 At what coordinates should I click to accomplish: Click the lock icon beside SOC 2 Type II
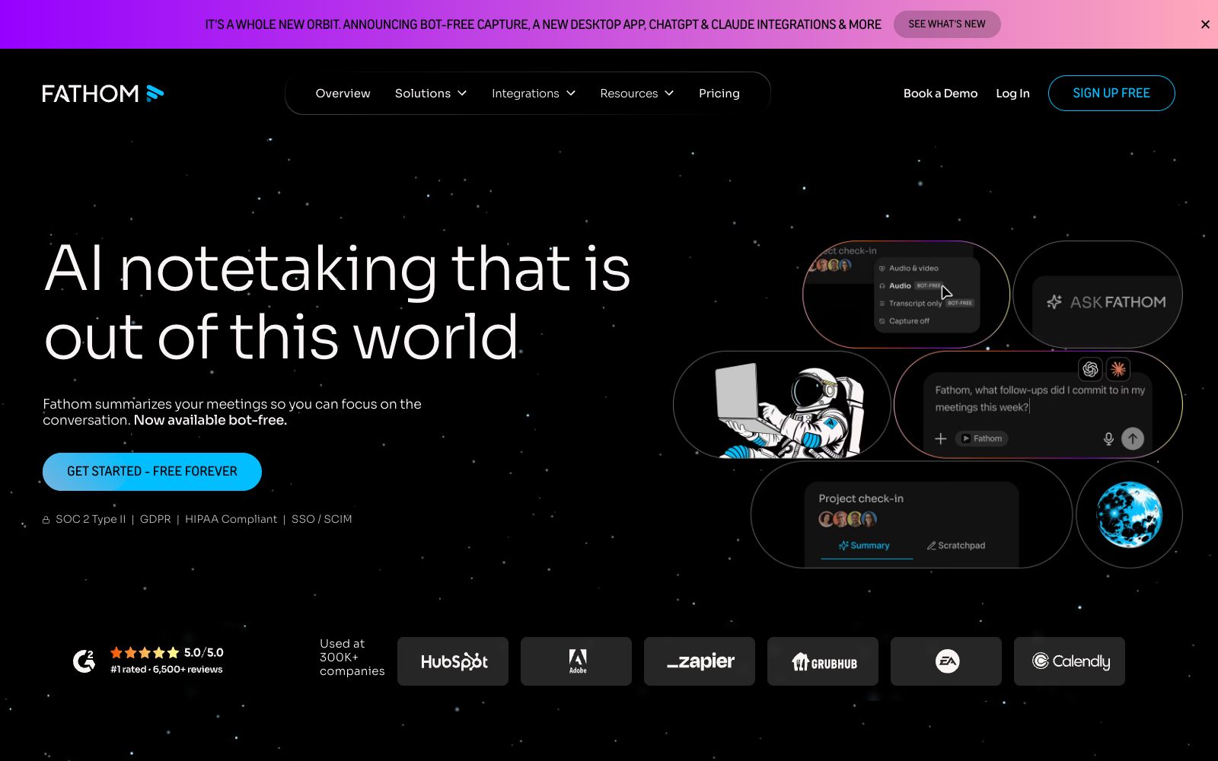pos(46,520)
